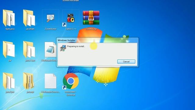Open the jar folder
This screenshot has width=195, height=110.
point(9,50)
